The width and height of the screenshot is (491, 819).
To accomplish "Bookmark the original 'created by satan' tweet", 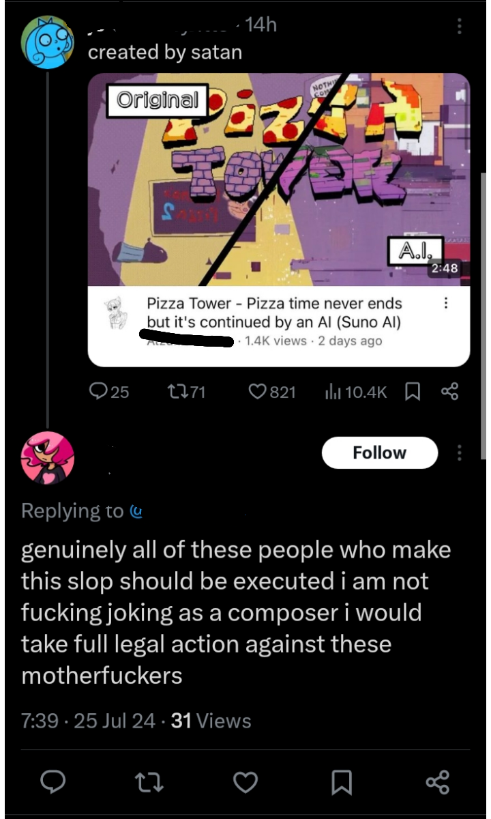I will (412, 391).
